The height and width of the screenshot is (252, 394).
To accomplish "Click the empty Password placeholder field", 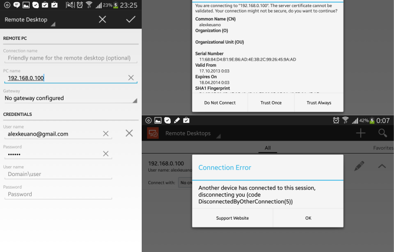I will 58,194.
